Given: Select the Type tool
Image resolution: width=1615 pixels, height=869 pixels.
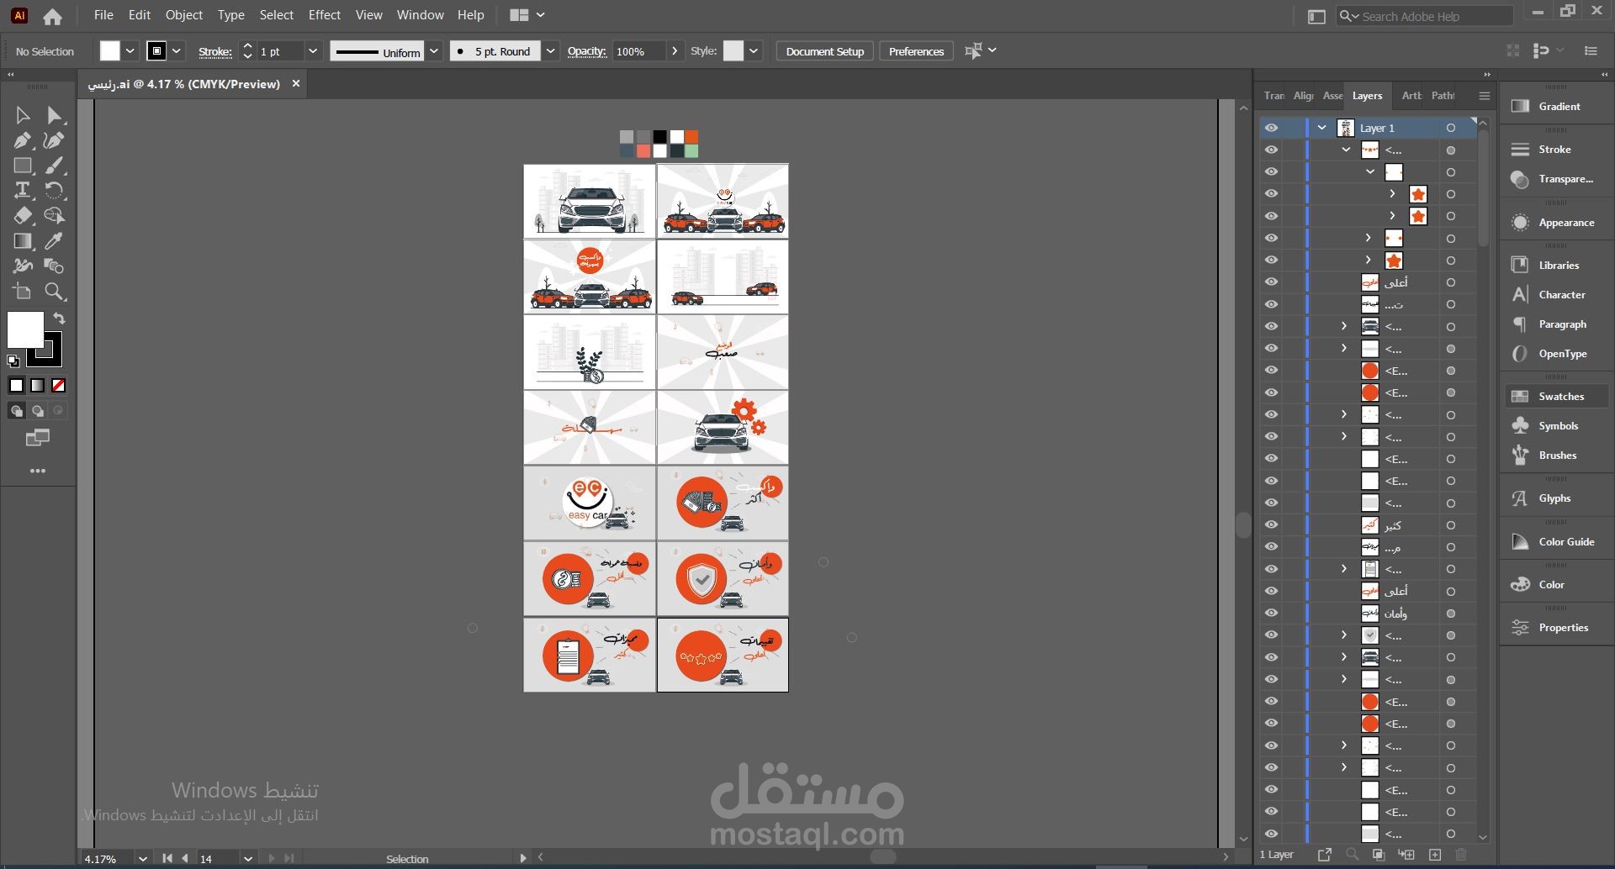Looking at the screenshot, I should click(x=23, y=191).
